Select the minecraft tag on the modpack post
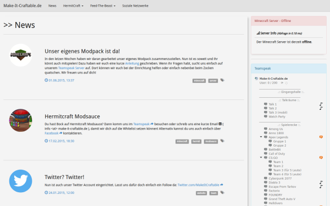330x206 pixels. pyautogui.click(x=199, y=81)
